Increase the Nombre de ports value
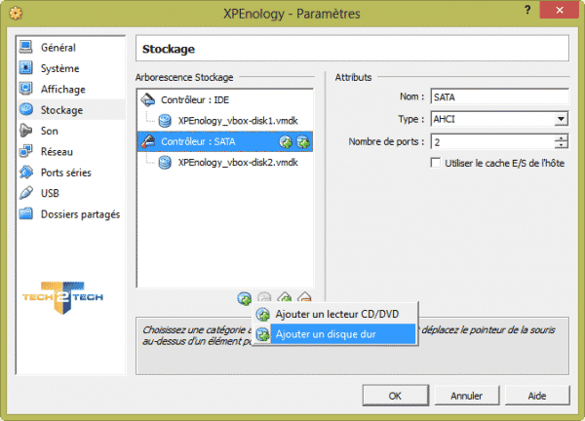This screenshot has height=421, width=585. 562,138
